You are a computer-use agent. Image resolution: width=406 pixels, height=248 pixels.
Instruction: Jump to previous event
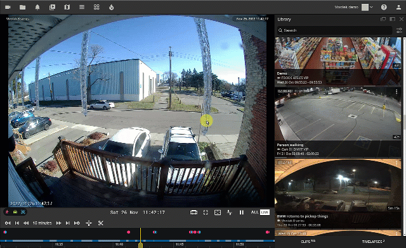[x=8, y=223]
